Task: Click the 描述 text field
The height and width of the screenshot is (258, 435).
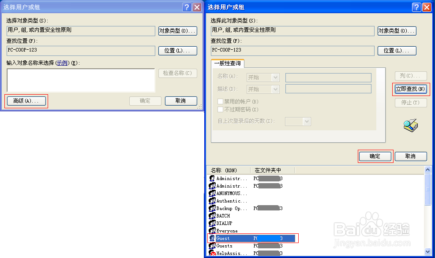Action: coord(328,89)
